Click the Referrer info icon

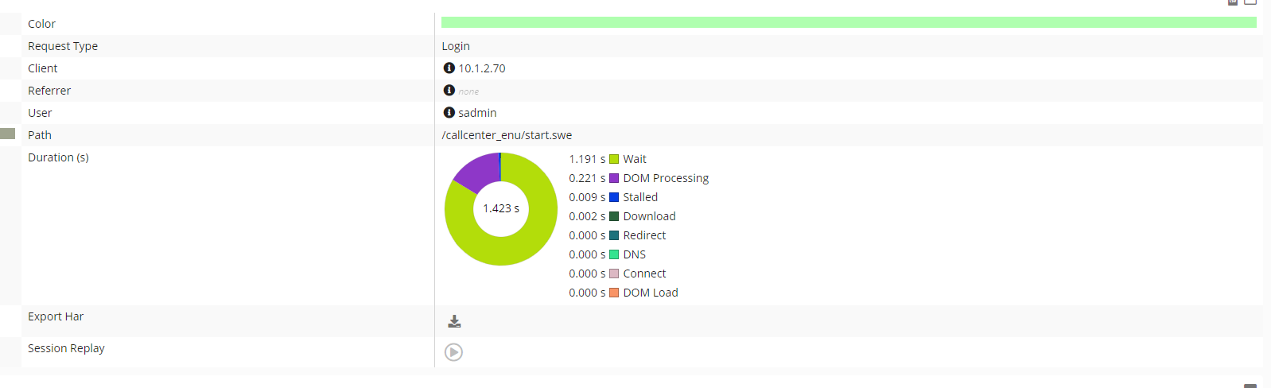(449, 91)
